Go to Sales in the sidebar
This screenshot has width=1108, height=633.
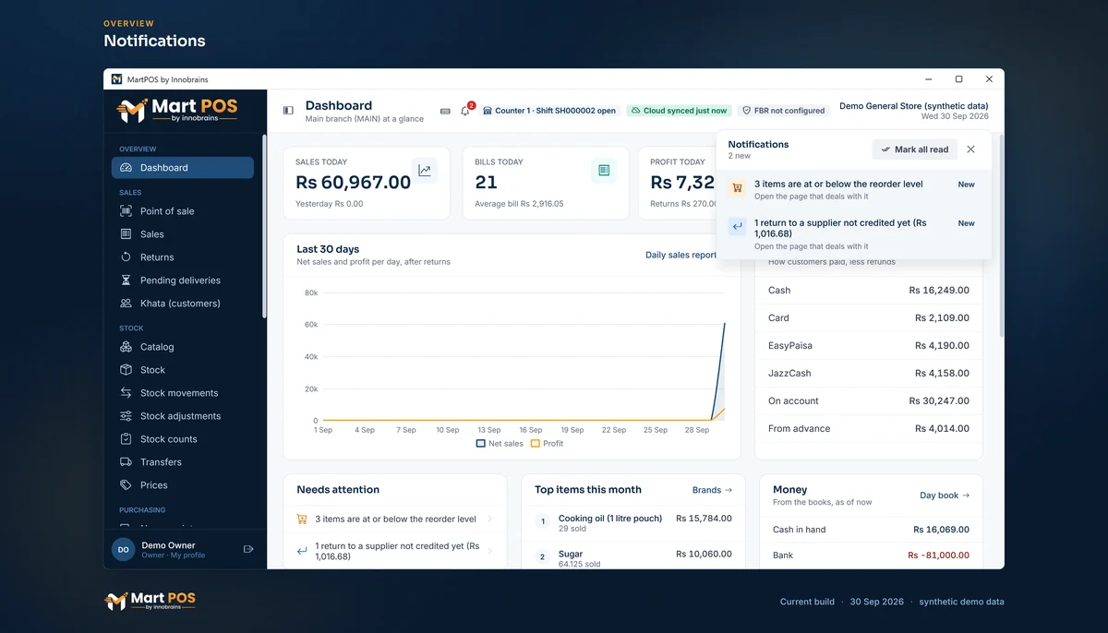pyautogui.click(x=183, y=234)
